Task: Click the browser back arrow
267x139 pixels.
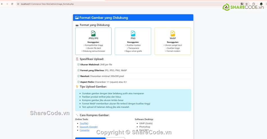Action: tap(3, 4)
